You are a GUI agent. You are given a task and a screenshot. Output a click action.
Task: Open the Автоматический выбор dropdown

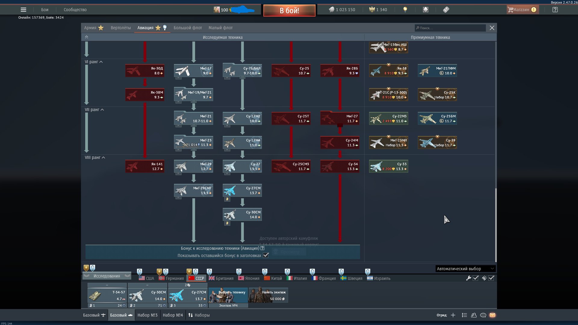(465, 269)
